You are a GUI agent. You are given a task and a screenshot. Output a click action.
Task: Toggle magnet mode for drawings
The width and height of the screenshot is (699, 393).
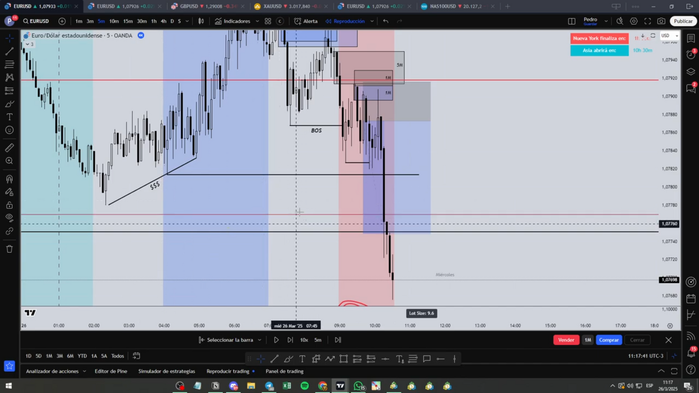[9, 179]
